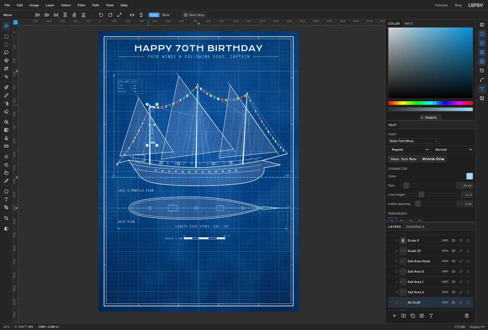488x330 pixels.
Task: Hide the Air Draft layer
Action: (x=454, y=303)
